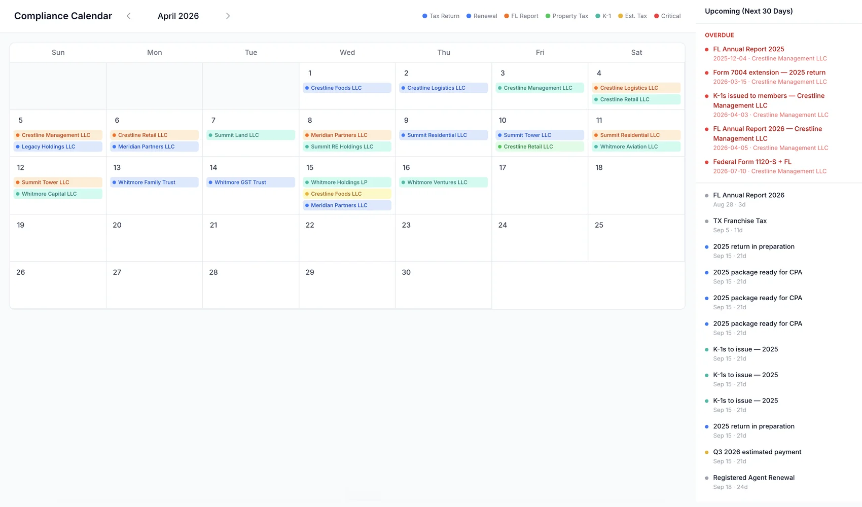Open Registered Agent Renewal item
The height and width of the screenshot is (507, 862).
pyautogui.click(x=778, y=482)
